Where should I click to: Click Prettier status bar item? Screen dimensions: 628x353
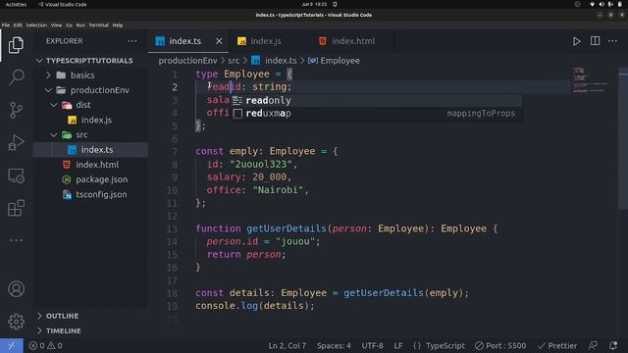(x=557, y=345)
